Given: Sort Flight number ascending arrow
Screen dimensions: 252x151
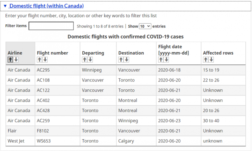Looking at the screenshot, I should coord(39,59).
